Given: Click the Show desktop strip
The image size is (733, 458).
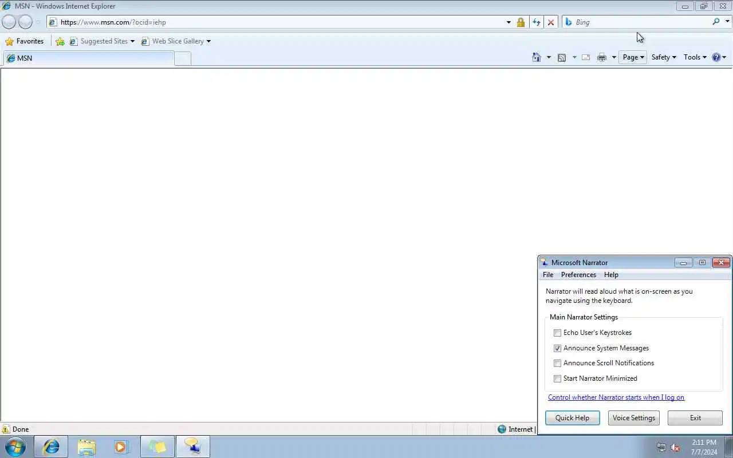Looking at the screenshot, I should coord(729,447).
